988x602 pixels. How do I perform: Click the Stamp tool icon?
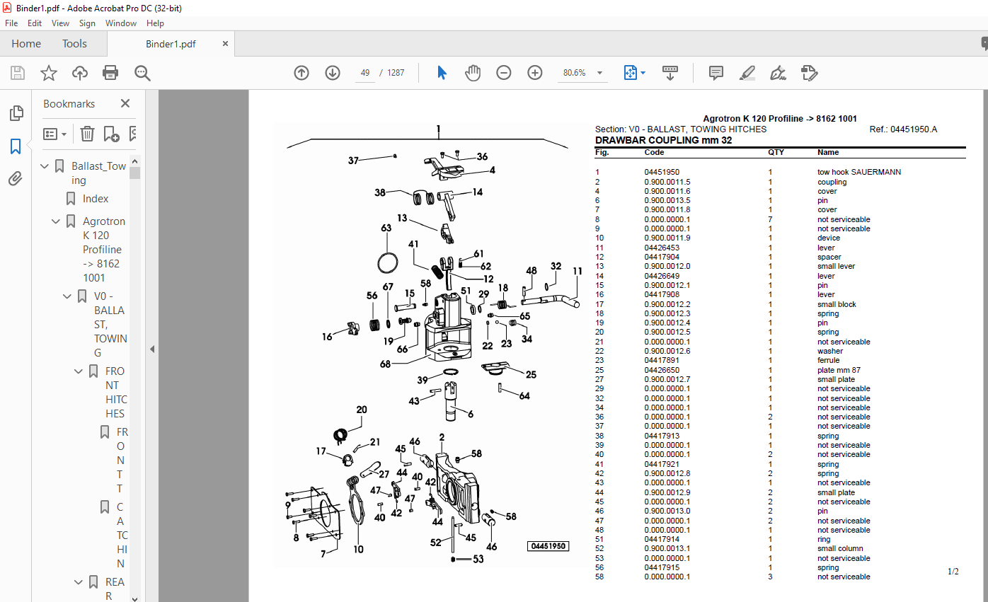[x=809, y=73]
